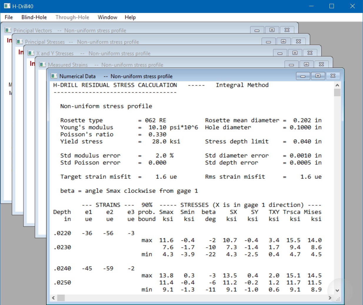Maximize the Principal Stresses window
Image resolution: width=363 pixels, height=305 pixels.
pos(283,42)
